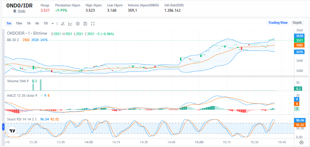Click the red Harga price 3.521

45,10
